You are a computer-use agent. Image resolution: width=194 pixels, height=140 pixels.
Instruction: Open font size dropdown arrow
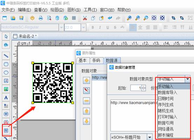pos(83,27)
